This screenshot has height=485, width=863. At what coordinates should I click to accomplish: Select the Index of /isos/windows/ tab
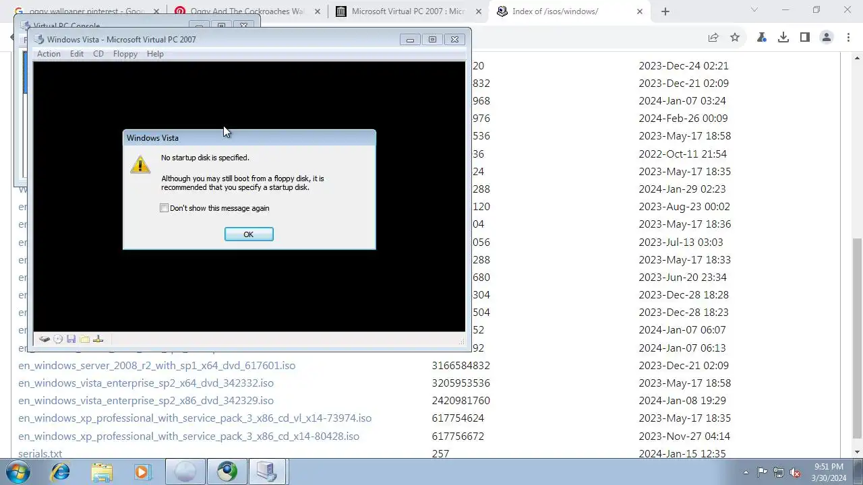[x=570, y=11]
